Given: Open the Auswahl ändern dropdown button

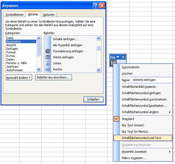Looking at the screenshot, I should pos(19,78).
